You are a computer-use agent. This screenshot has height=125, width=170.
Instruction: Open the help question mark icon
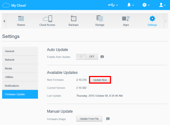[x=144, y=5]
